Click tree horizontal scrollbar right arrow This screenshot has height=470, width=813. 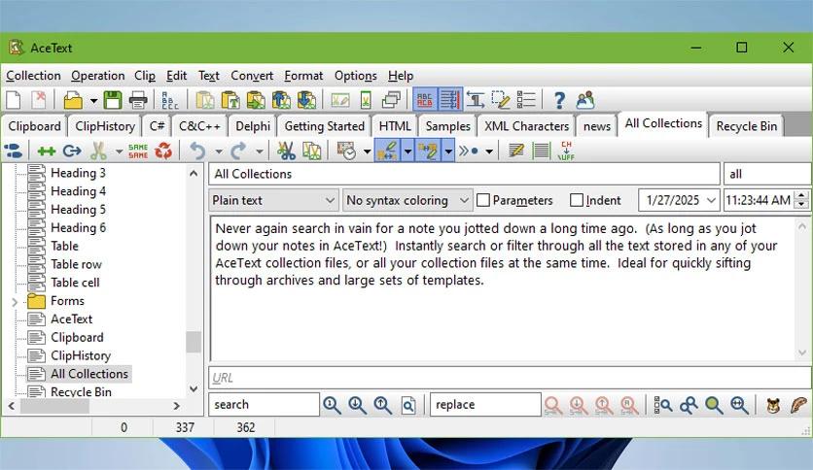177,406
